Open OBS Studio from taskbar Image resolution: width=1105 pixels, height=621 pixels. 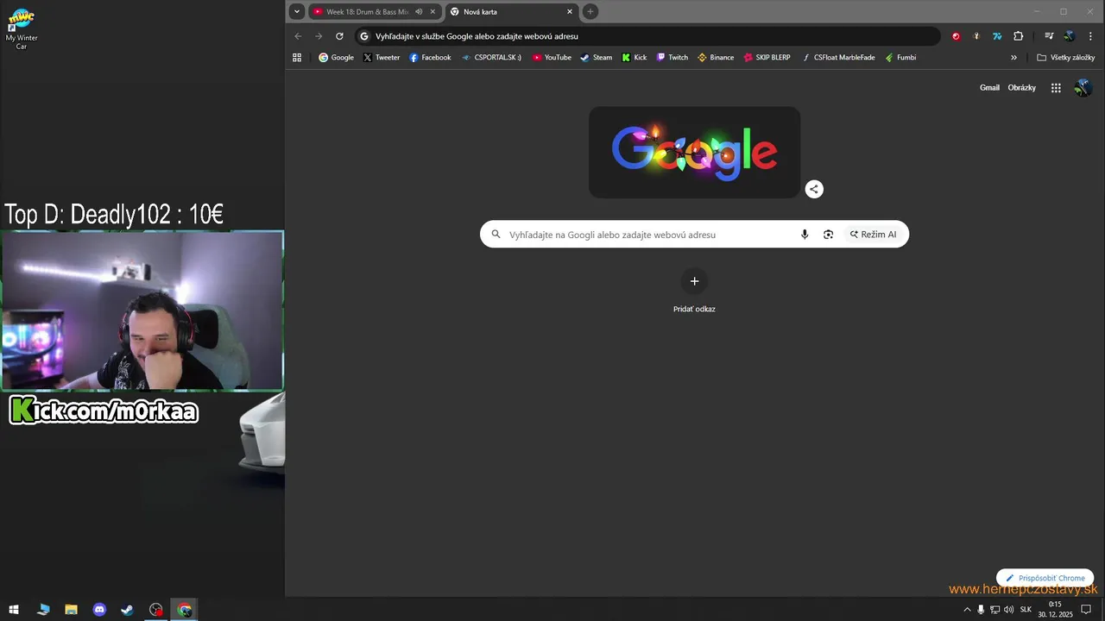pos(155,610)
